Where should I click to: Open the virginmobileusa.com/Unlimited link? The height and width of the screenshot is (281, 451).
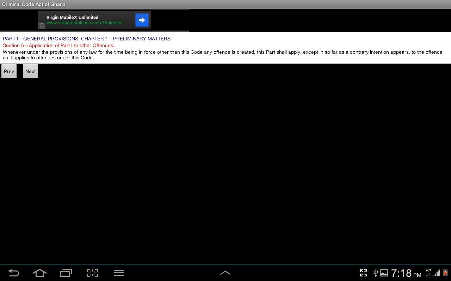[85, 23]
